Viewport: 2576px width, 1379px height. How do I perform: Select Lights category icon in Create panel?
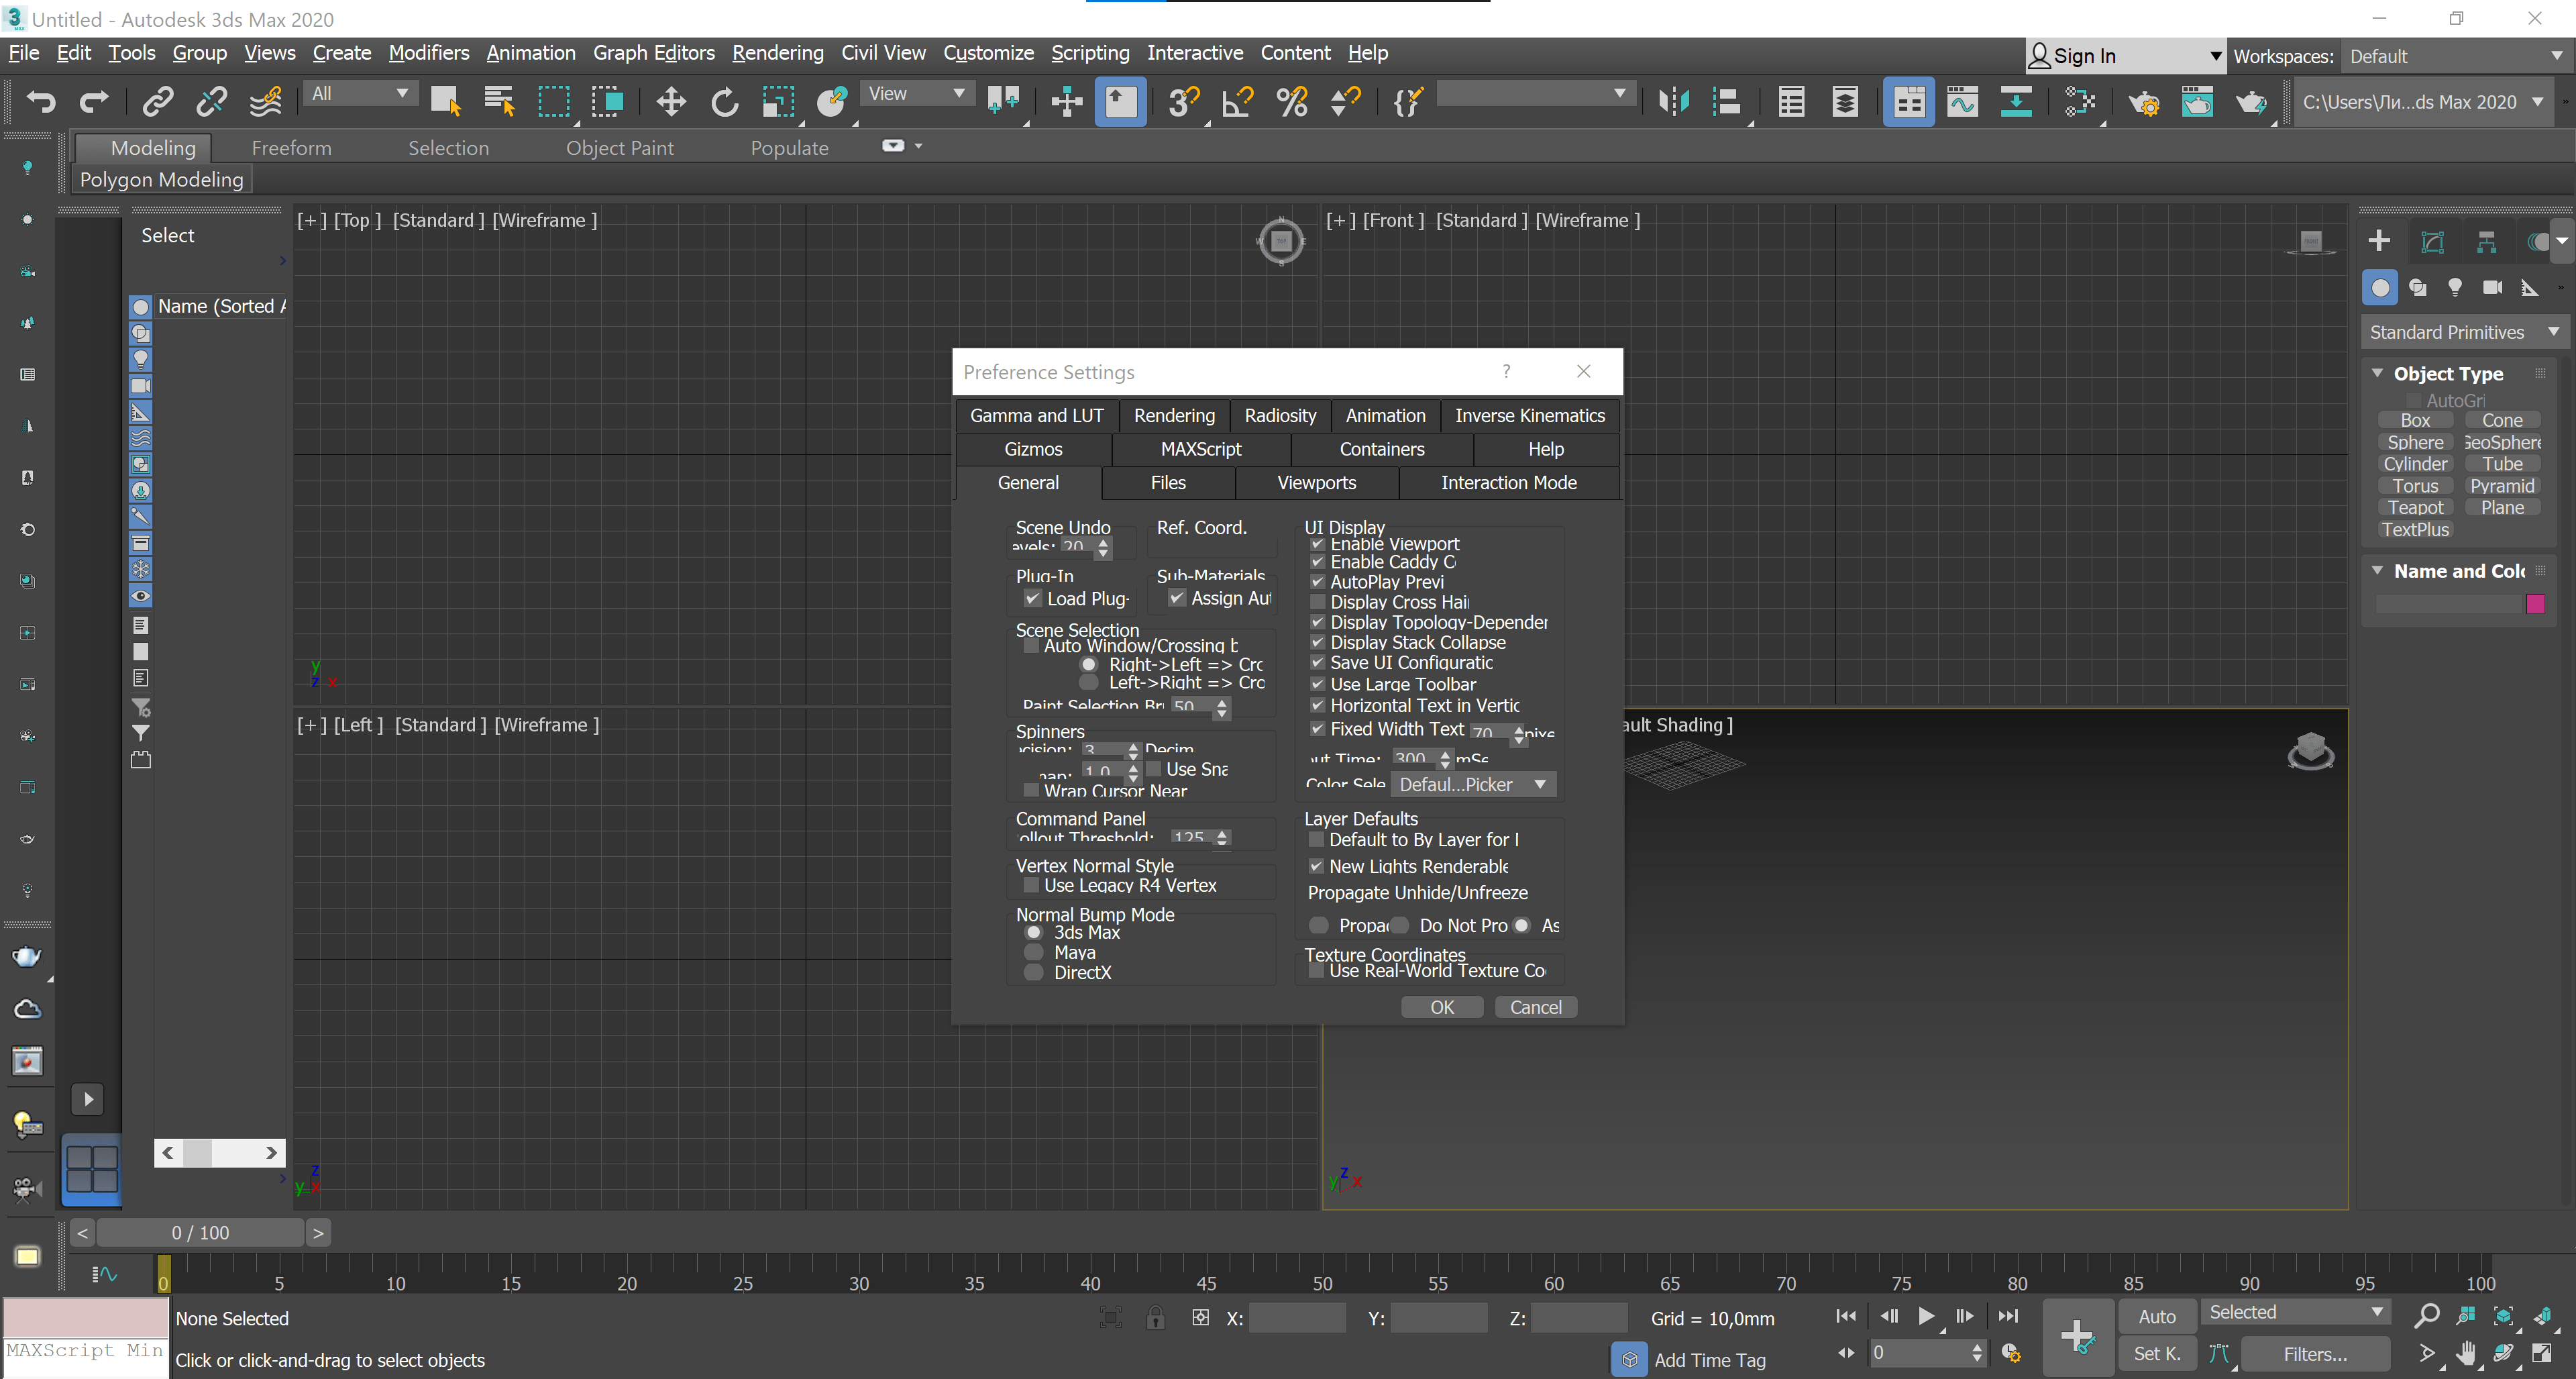[2455, 288]
